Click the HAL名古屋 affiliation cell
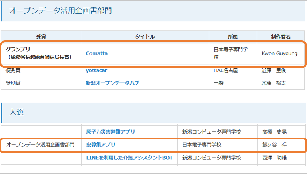The image size is (307, 174). 226,70
